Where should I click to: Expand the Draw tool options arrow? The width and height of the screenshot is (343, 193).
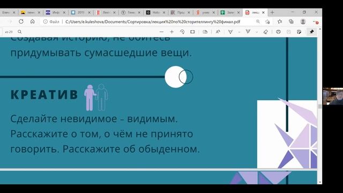(239, 32)
